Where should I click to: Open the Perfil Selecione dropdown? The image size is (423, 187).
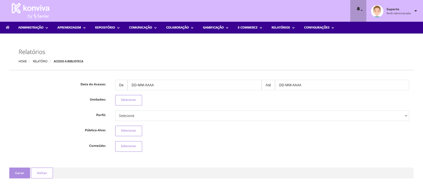[262, 116]
